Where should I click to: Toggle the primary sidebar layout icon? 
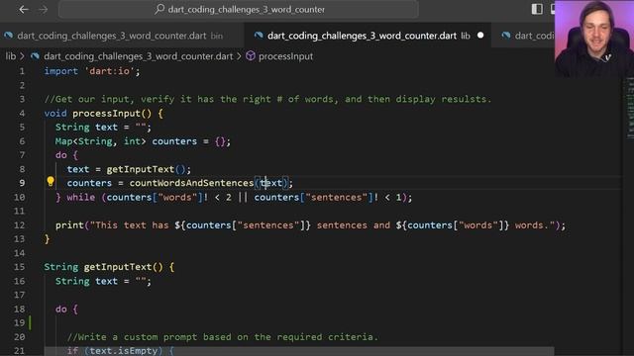[x=537, y=9]
